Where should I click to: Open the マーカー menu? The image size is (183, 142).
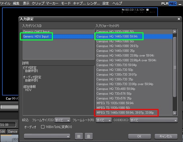(x=52, y=3)
